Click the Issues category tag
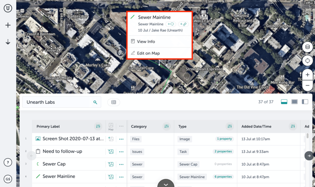315x187 pixels. 137,152
